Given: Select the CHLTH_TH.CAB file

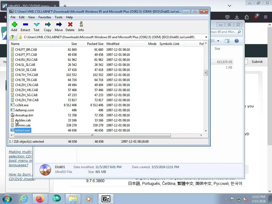Looking at the screenshot, I should 26,75.
